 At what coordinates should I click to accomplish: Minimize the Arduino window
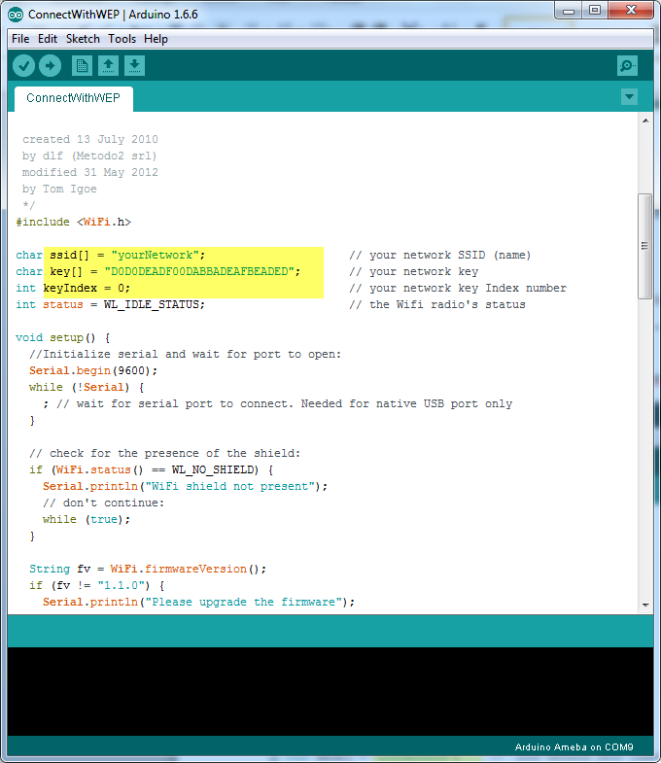(x=568, y=11)
